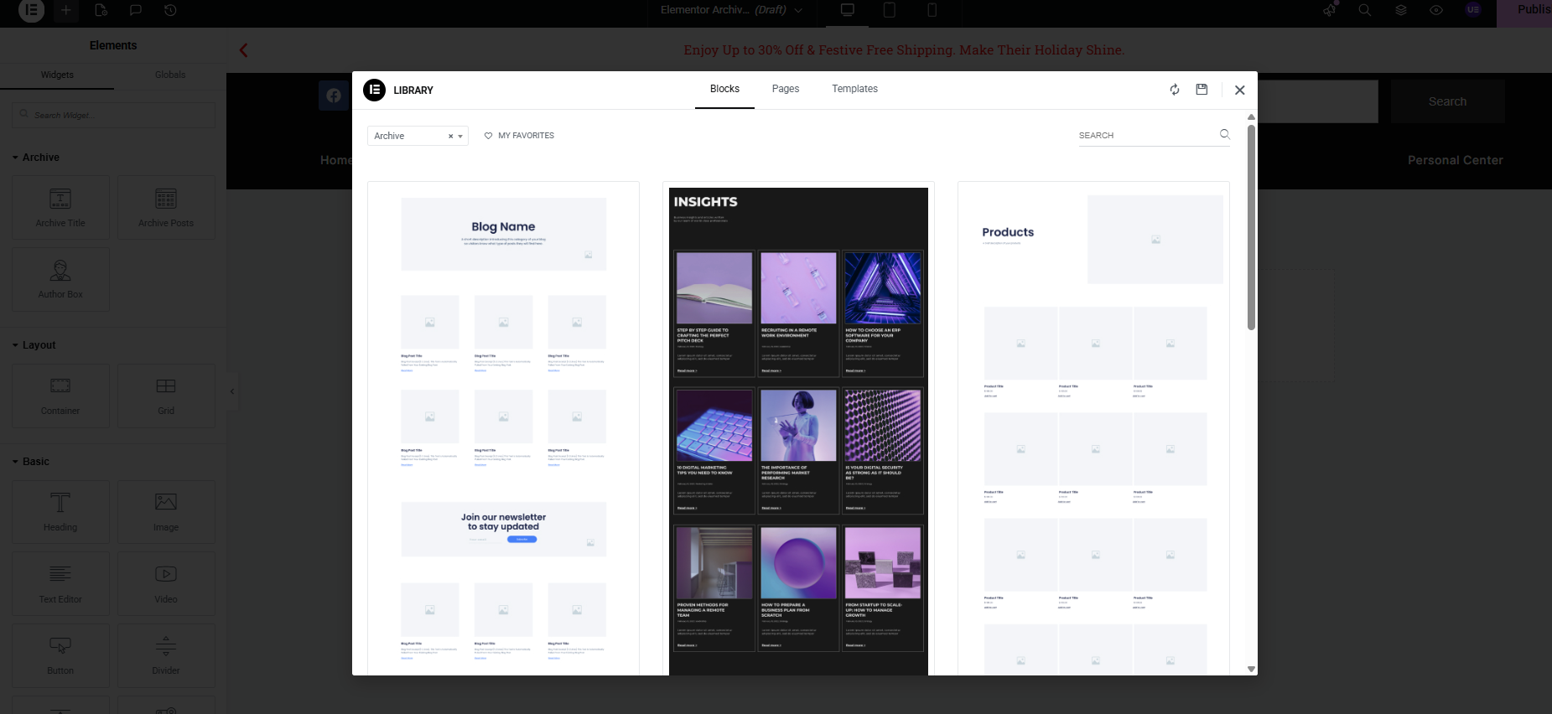Click the Home menu link
This screenshot has height=714, width=1552.
335,160
